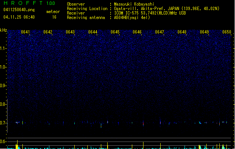Click the 1.1 kHz axis label
The width and height of the screenshot is (235, 149).
click(x=3, y=48)
